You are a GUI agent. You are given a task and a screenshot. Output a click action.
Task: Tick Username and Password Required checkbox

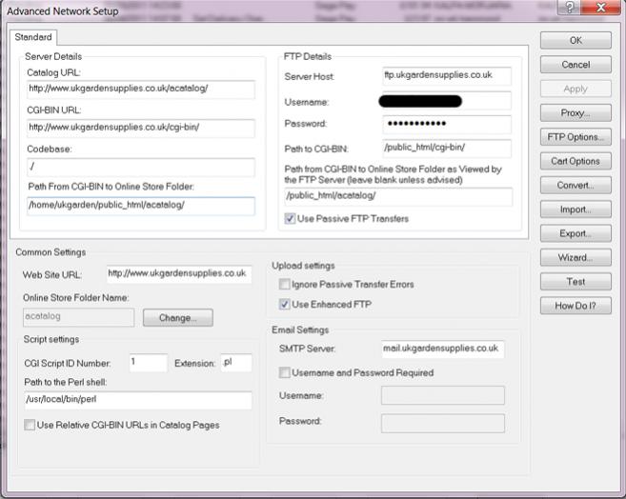click(x=285, y=372)
